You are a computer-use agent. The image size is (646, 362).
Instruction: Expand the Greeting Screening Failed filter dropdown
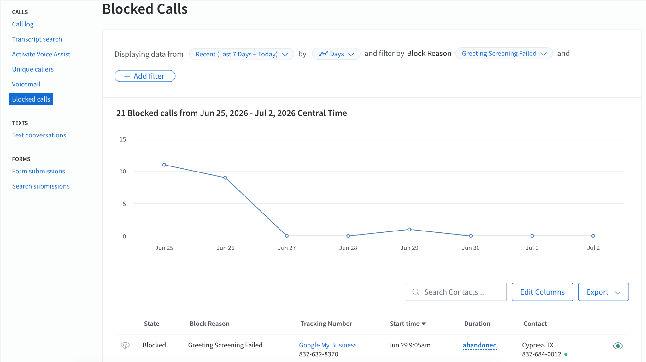coord(504,54)
